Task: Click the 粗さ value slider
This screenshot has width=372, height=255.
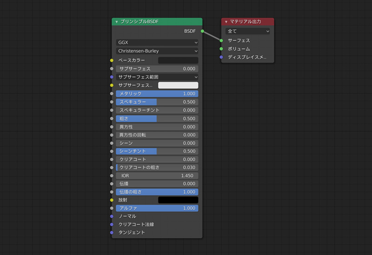Action: pos(157,119)
